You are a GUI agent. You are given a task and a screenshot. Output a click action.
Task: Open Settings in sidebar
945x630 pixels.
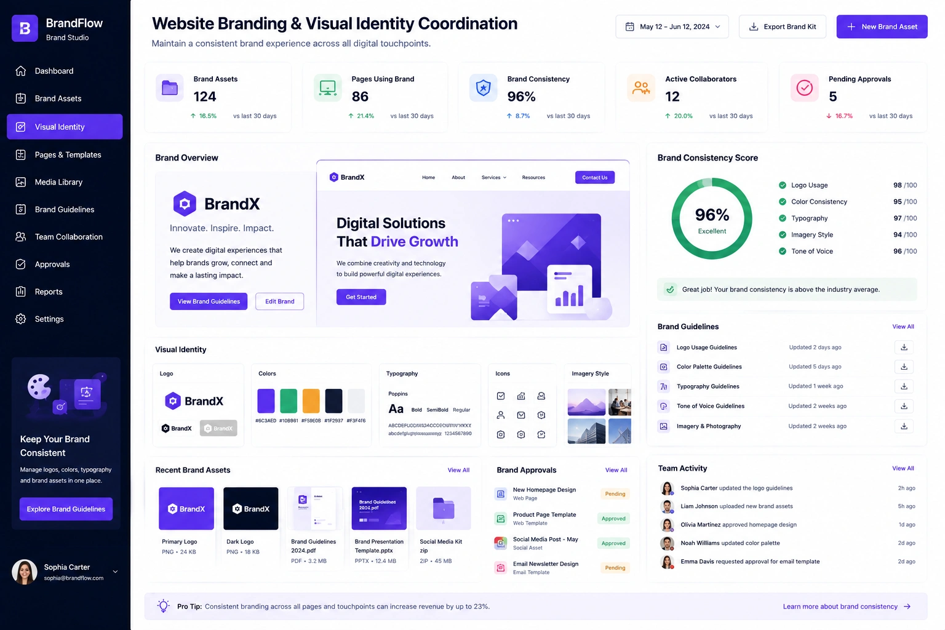(x=65, y=319)
